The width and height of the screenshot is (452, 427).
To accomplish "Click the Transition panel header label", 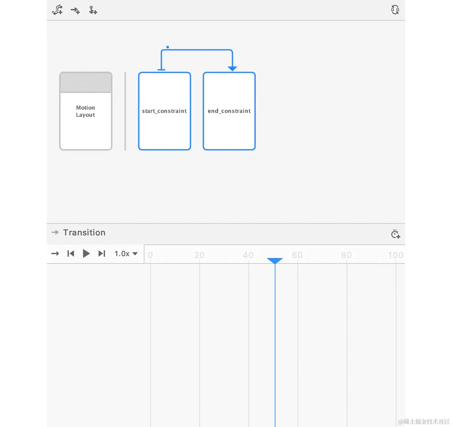I will 84,233.
